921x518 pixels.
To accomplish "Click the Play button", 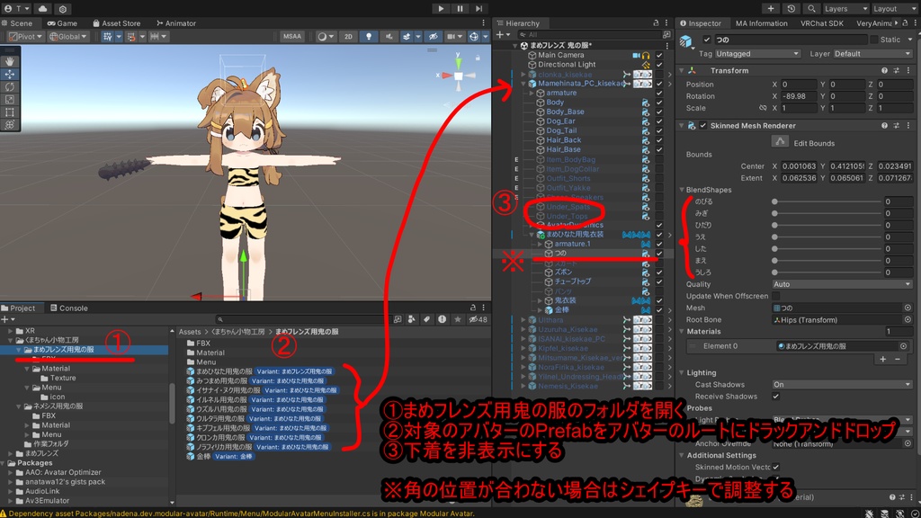I will coord(441,9).
